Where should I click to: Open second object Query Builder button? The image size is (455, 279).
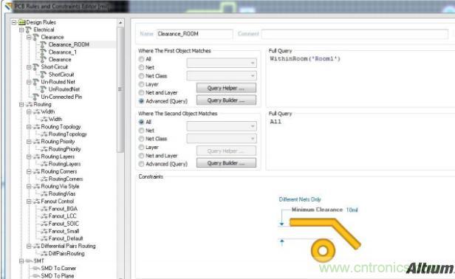click(226, 163)
